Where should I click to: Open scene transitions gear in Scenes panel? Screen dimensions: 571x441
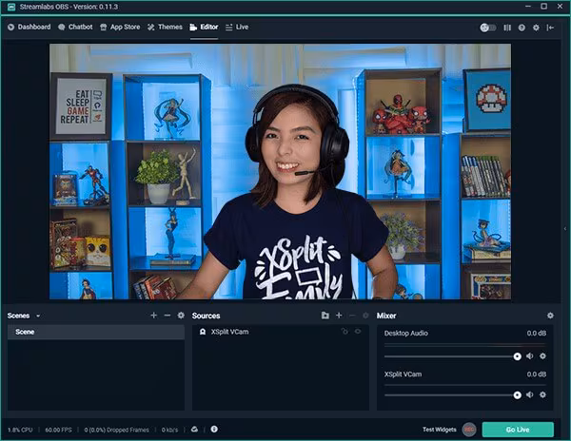click(x=181, y=316)
